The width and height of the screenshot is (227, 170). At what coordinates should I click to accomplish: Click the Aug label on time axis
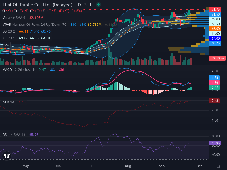128,166
